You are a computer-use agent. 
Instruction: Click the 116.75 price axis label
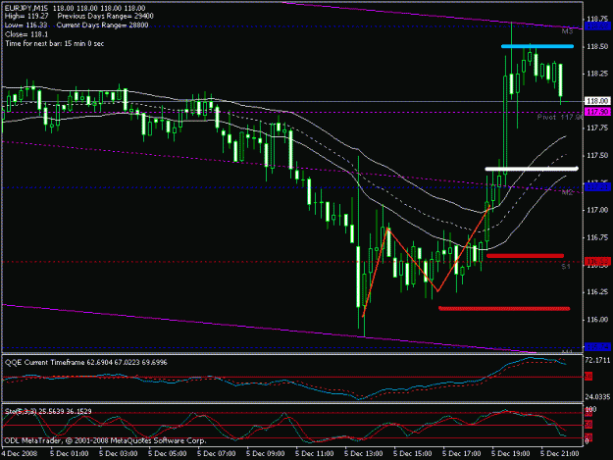[x=597, y=237]
